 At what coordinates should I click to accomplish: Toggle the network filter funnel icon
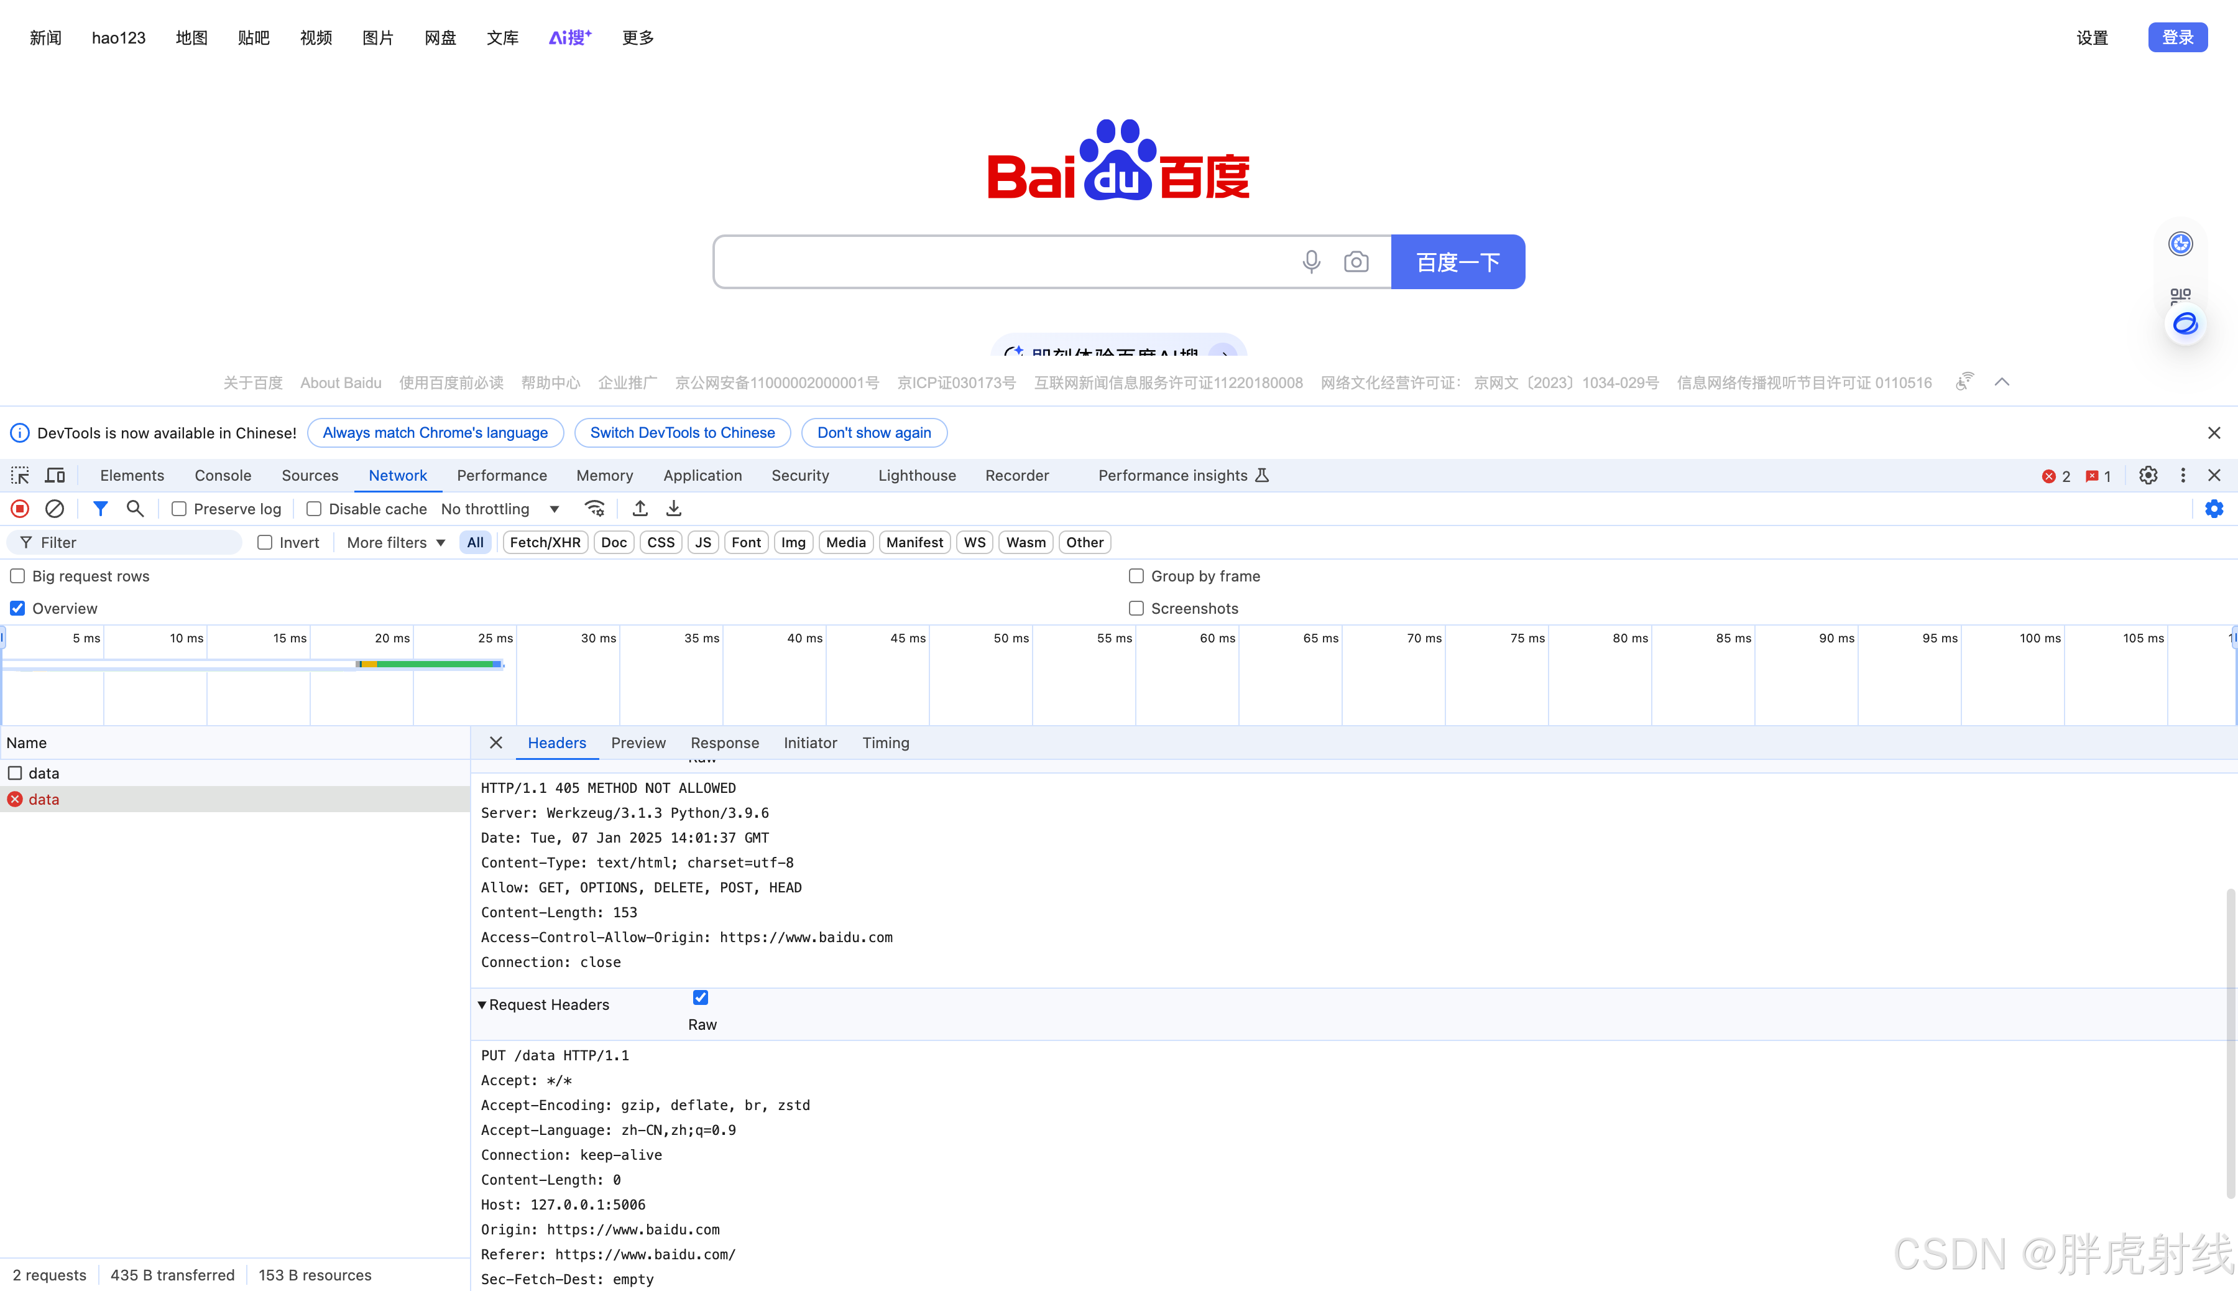[100, 509]
